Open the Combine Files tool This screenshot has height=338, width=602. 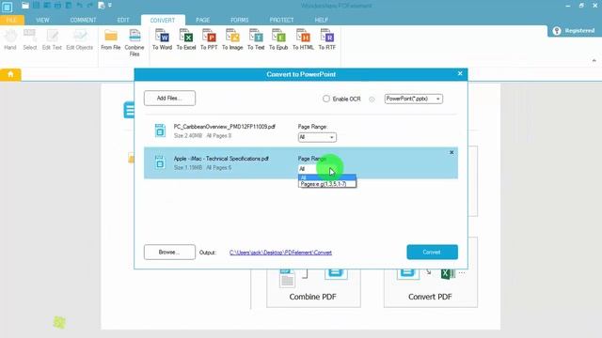(135, 42)
